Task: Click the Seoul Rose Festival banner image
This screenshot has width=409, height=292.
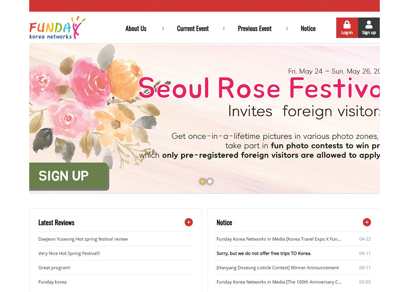Action: click(204, 119)
